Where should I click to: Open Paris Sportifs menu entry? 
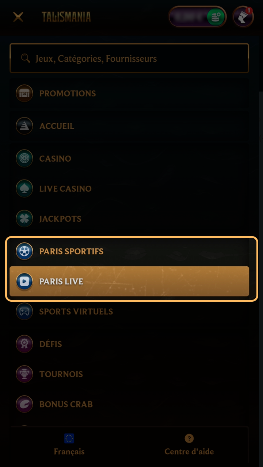coord(71,251)
